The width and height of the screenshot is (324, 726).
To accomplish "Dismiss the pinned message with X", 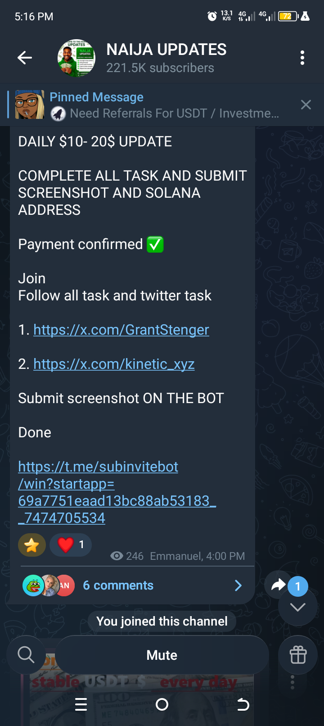I will (x=306, y=105).
